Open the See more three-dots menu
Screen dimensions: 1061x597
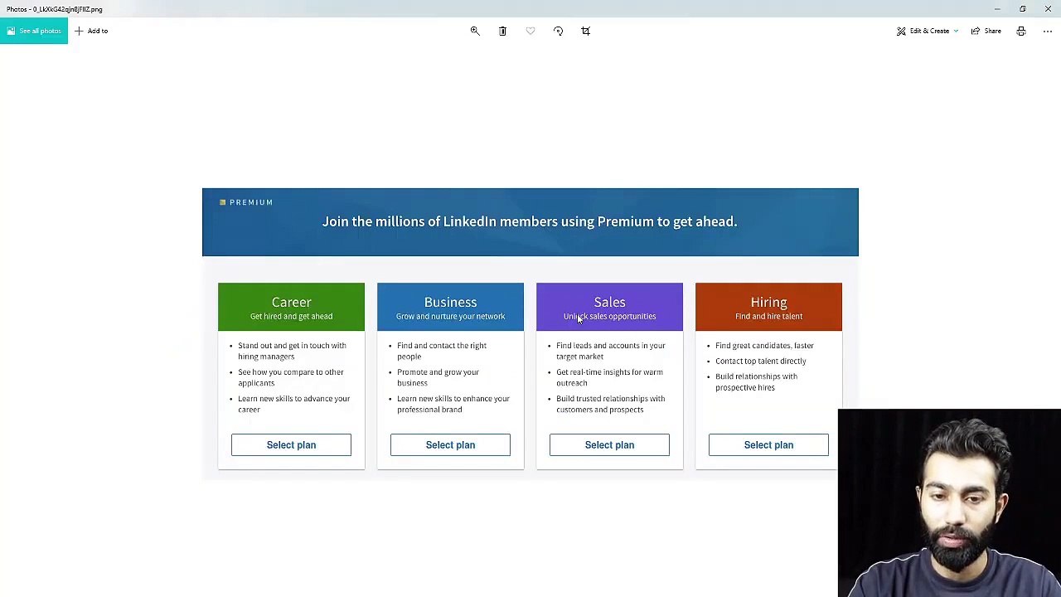tap(1048, 31)
